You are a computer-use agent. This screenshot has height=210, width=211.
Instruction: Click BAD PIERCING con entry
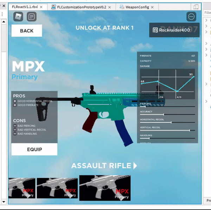click(24, 126)
